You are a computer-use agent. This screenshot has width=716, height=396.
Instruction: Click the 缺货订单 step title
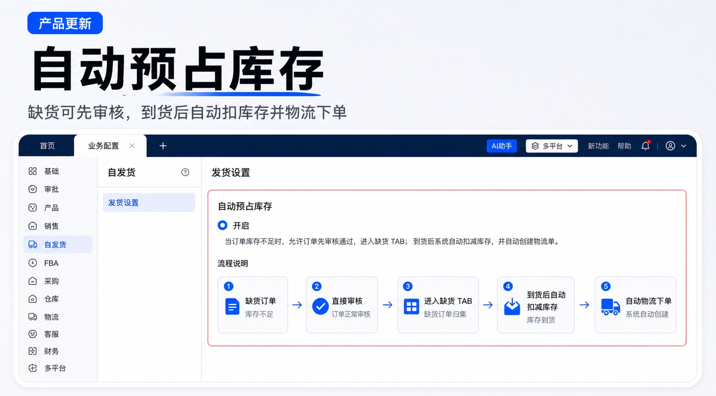click(x=261, y=301)
